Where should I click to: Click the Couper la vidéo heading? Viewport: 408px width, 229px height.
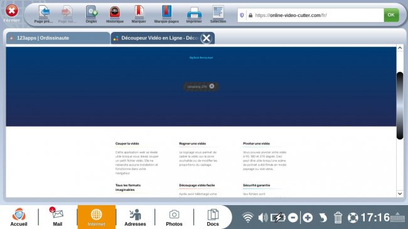click(127, 144)
